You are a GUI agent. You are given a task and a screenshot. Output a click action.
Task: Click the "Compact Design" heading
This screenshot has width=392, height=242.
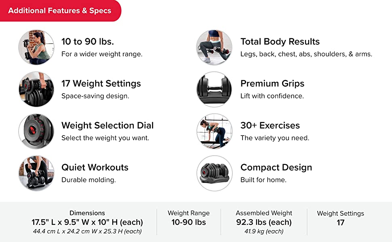[276, 167]
